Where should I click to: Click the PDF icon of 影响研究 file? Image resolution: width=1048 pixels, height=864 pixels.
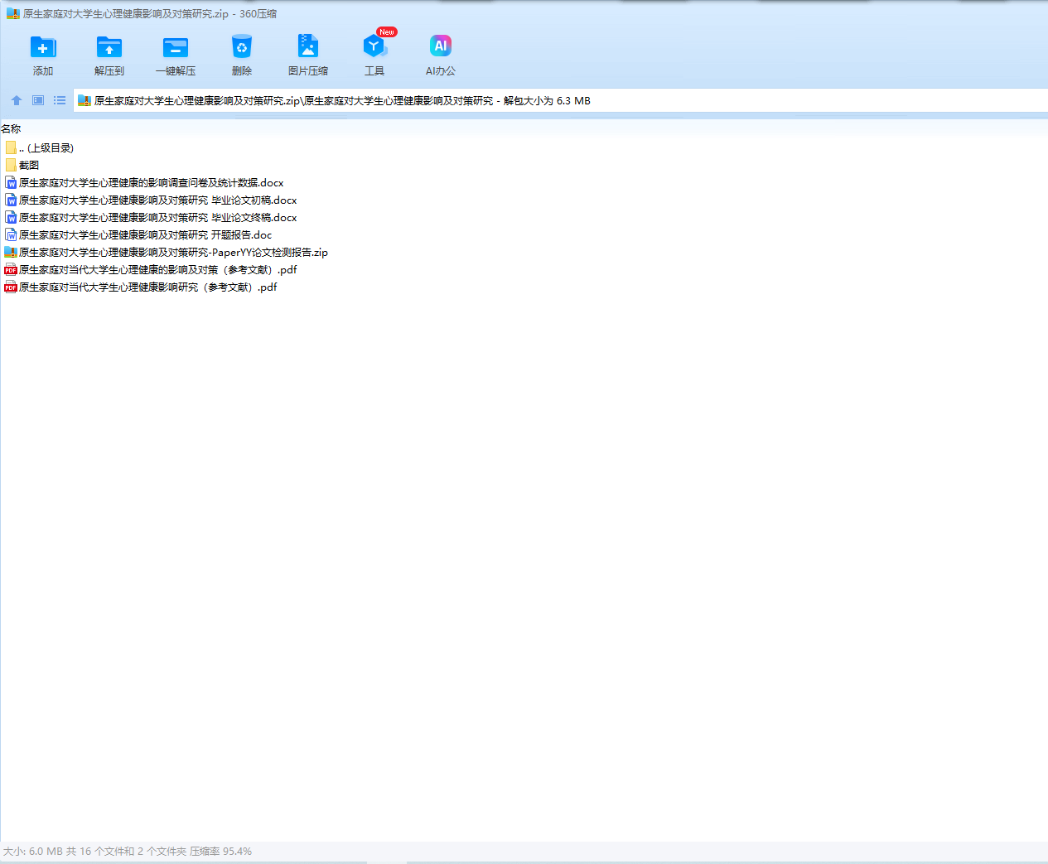(x=11, y=287)
